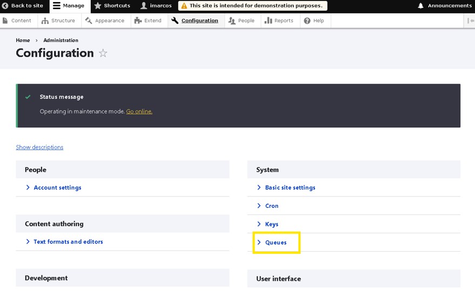
Task: Click Home in the breadcrumb
Action: 23,40
